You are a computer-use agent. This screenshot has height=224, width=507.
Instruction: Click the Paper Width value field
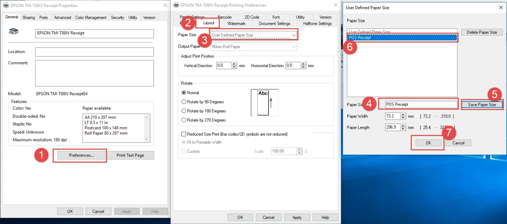(x=393, y=116)
